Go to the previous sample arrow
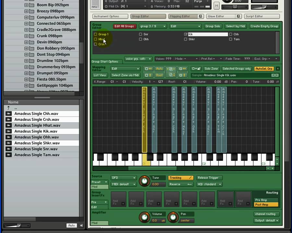 pyautogui.click(x=273, y=75)
